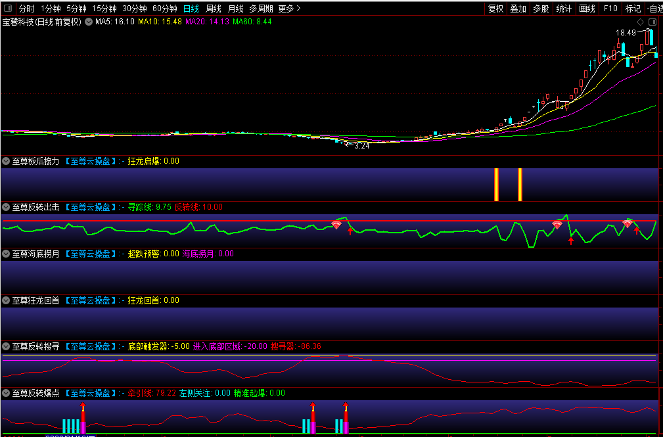The height and width of the screenshot is (437, 663).
Task: Click the diamond icon above the price chart
Action: (640, 22)
